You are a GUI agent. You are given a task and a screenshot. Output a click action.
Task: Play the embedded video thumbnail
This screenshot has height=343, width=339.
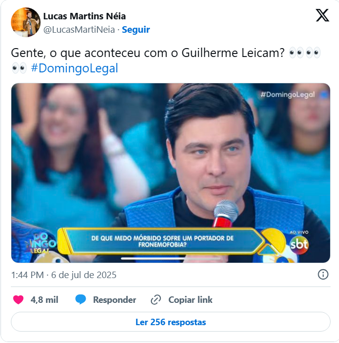click(x=171, y=173)
